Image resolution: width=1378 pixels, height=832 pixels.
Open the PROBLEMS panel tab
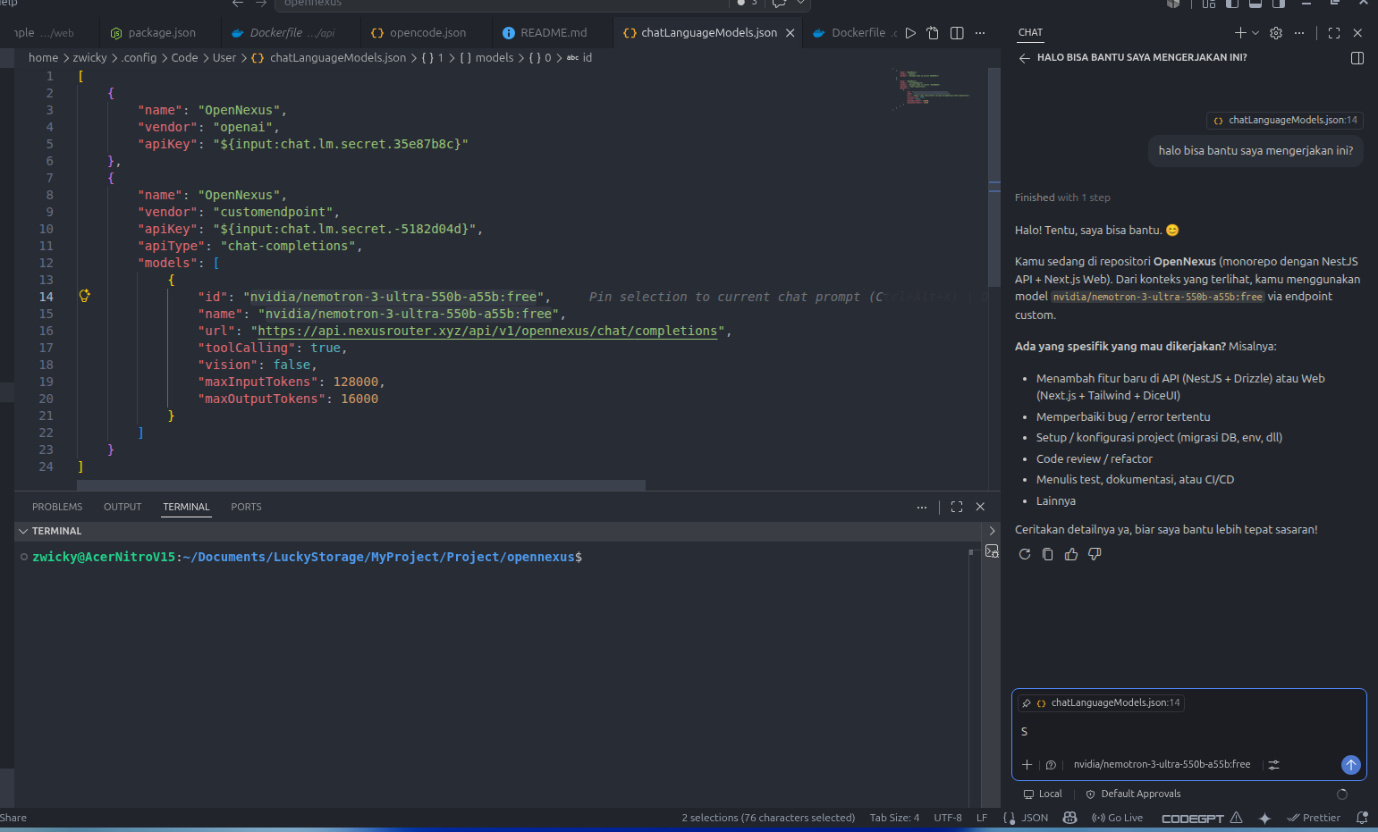pos(57,508)
